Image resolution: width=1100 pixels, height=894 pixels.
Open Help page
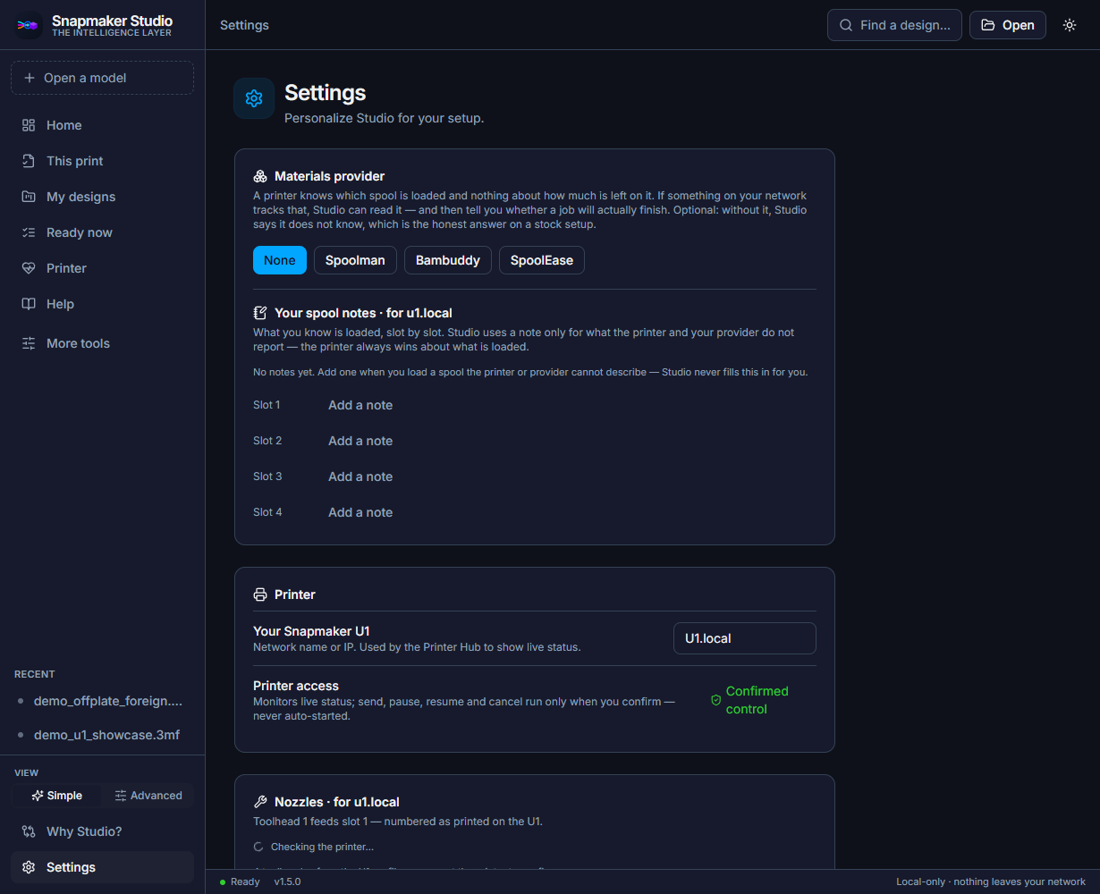point(102,304)
